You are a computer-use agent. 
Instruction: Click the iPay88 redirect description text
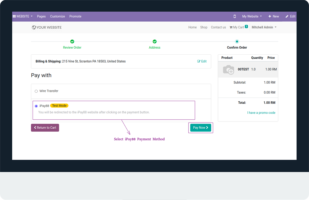pyautogui.click(x=94, y=112)
